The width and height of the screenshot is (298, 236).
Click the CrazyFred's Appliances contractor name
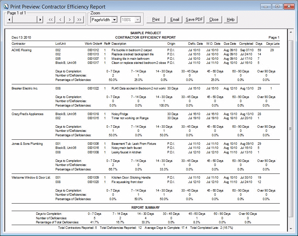coord(27,114)
